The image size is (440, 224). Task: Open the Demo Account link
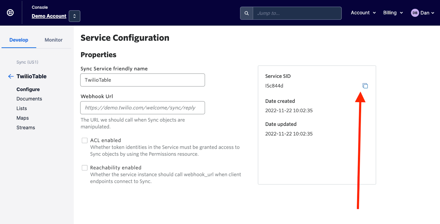[x=49, y=16]
